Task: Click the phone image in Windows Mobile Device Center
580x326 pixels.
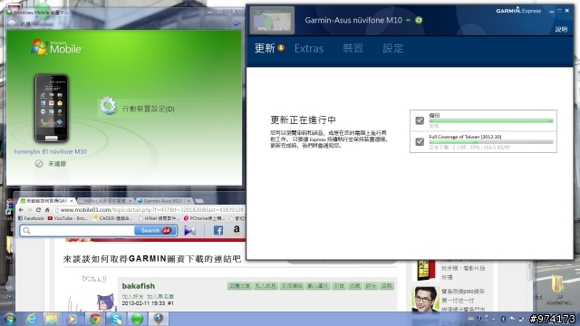Action: pos(52,108)
